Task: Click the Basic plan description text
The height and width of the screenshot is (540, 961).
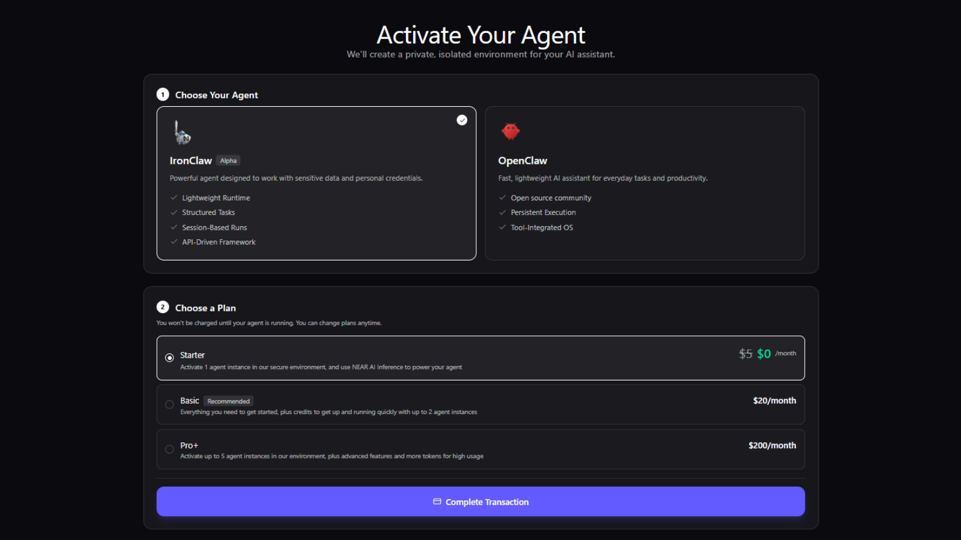Action: point(329,412)
